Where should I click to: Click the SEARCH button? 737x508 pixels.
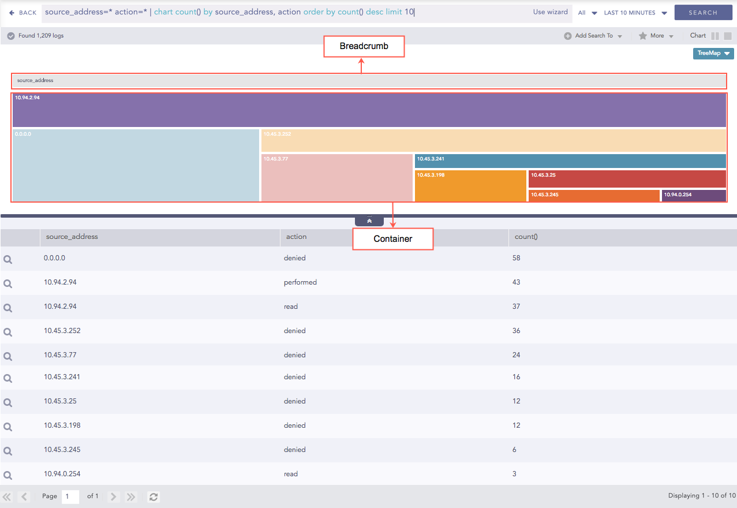coord(703,12)
